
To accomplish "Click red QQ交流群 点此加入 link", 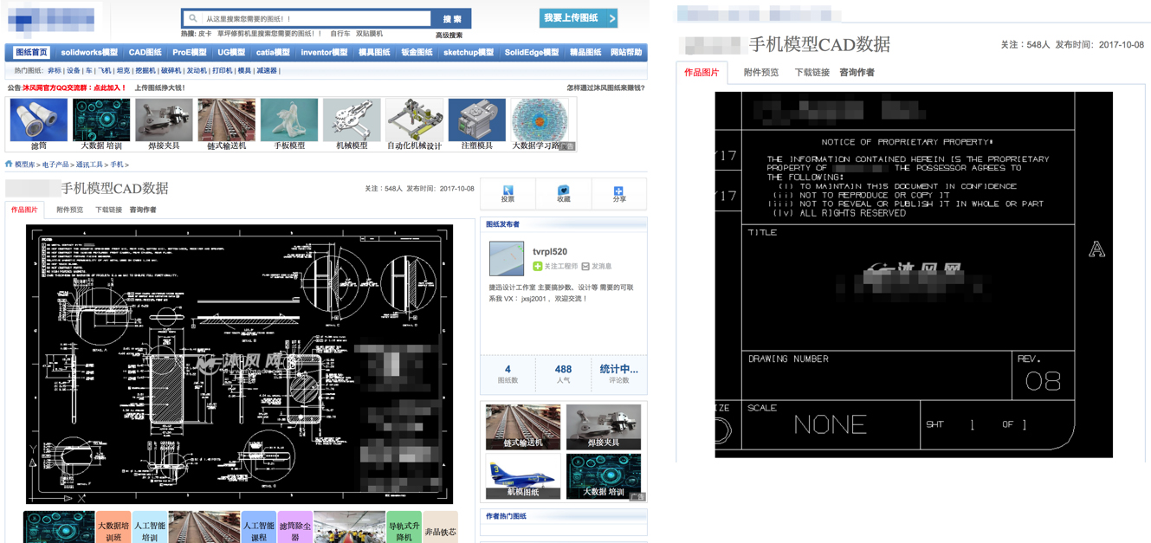I will (x=74, y=87).
